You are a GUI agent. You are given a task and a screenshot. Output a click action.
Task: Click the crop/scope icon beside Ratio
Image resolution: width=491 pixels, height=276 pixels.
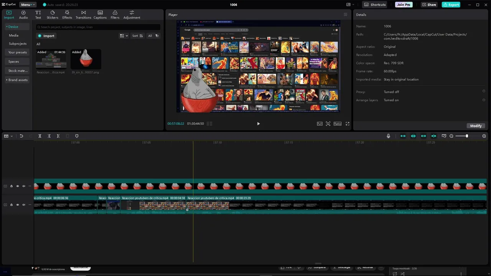click(328, 124)
